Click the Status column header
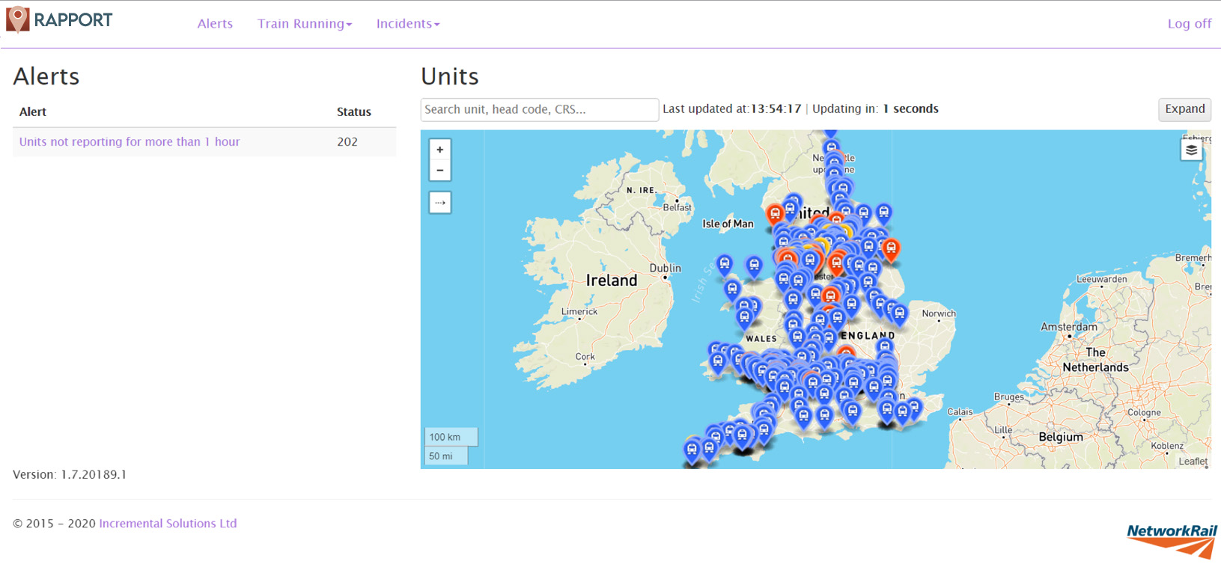Screen dimensions: 1221x573 pos(353,112)
